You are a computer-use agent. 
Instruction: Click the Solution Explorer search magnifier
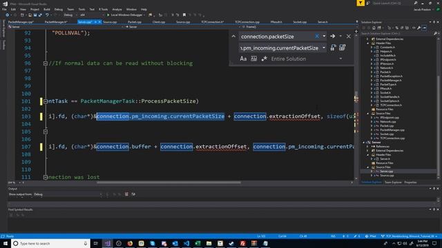435,34
